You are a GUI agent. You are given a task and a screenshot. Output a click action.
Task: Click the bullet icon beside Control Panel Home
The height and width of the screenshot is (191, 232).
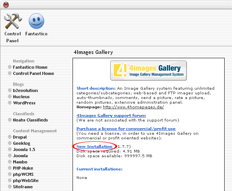point(10,73)
